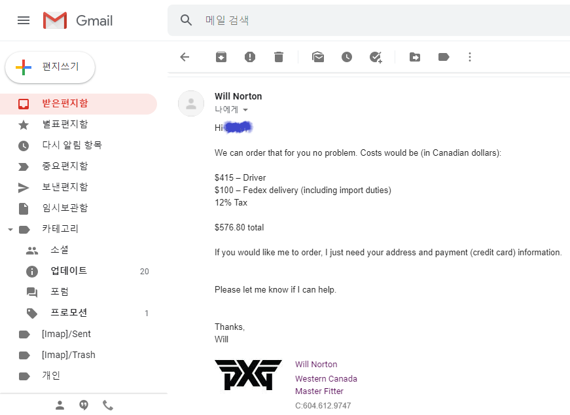
Task: Archive this email using the archive icon
Action: (221, 57)
